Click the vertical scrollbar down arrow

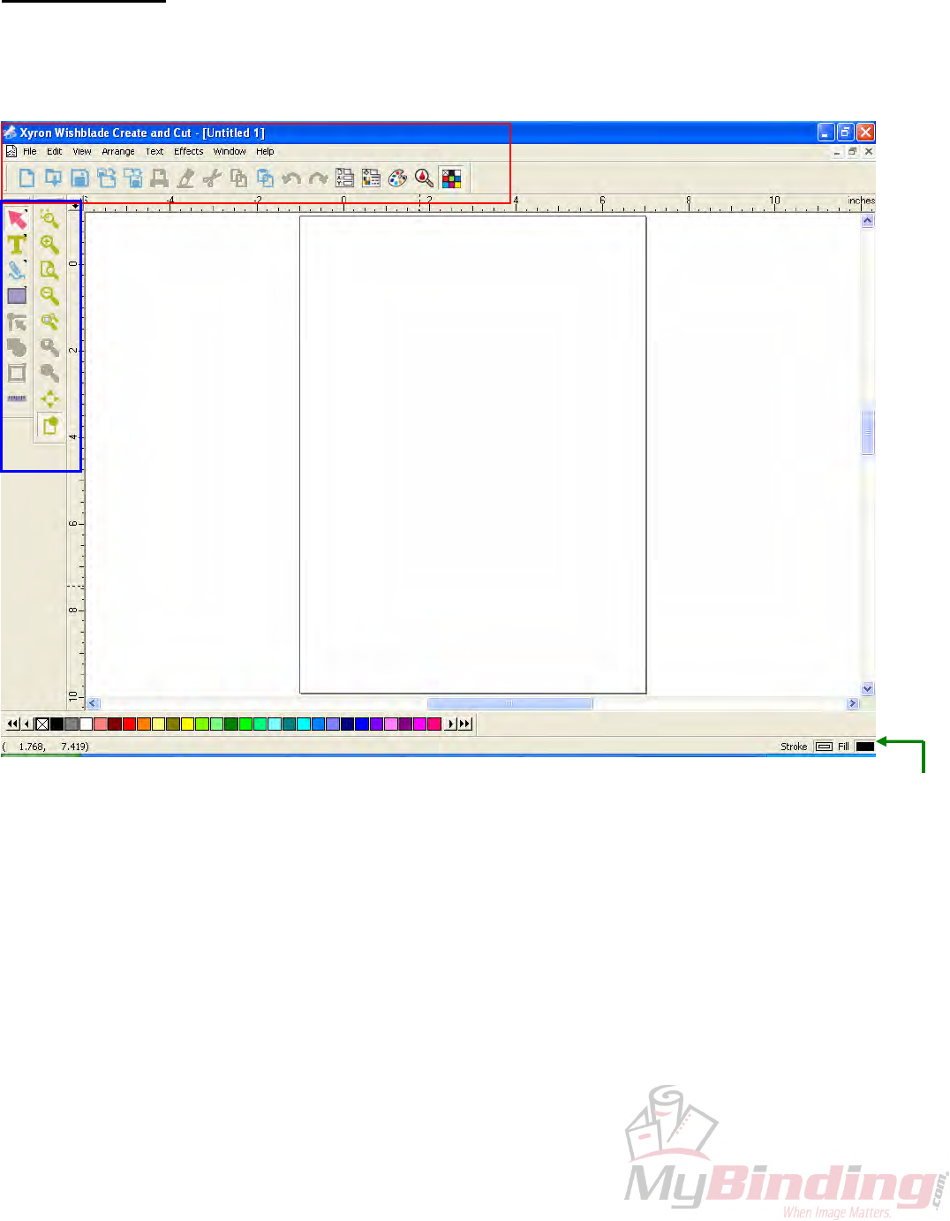click(868, 688)
